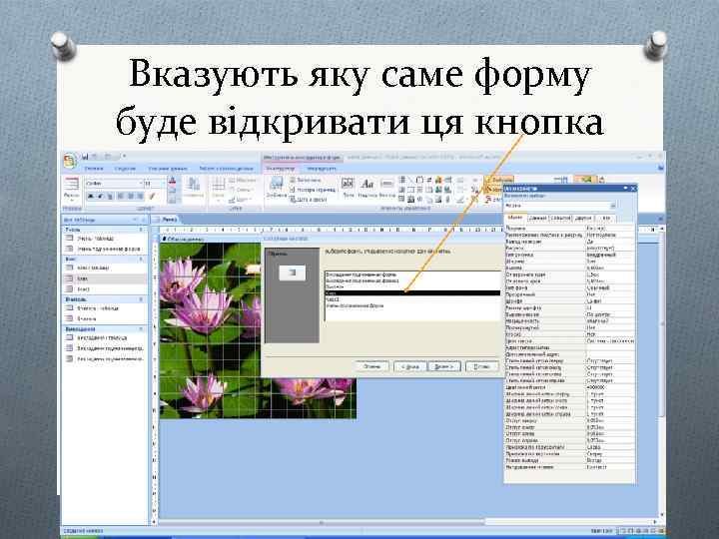Switch to the Главная ribbon tab
Screen dimensions: 719x539
(94, 169)
